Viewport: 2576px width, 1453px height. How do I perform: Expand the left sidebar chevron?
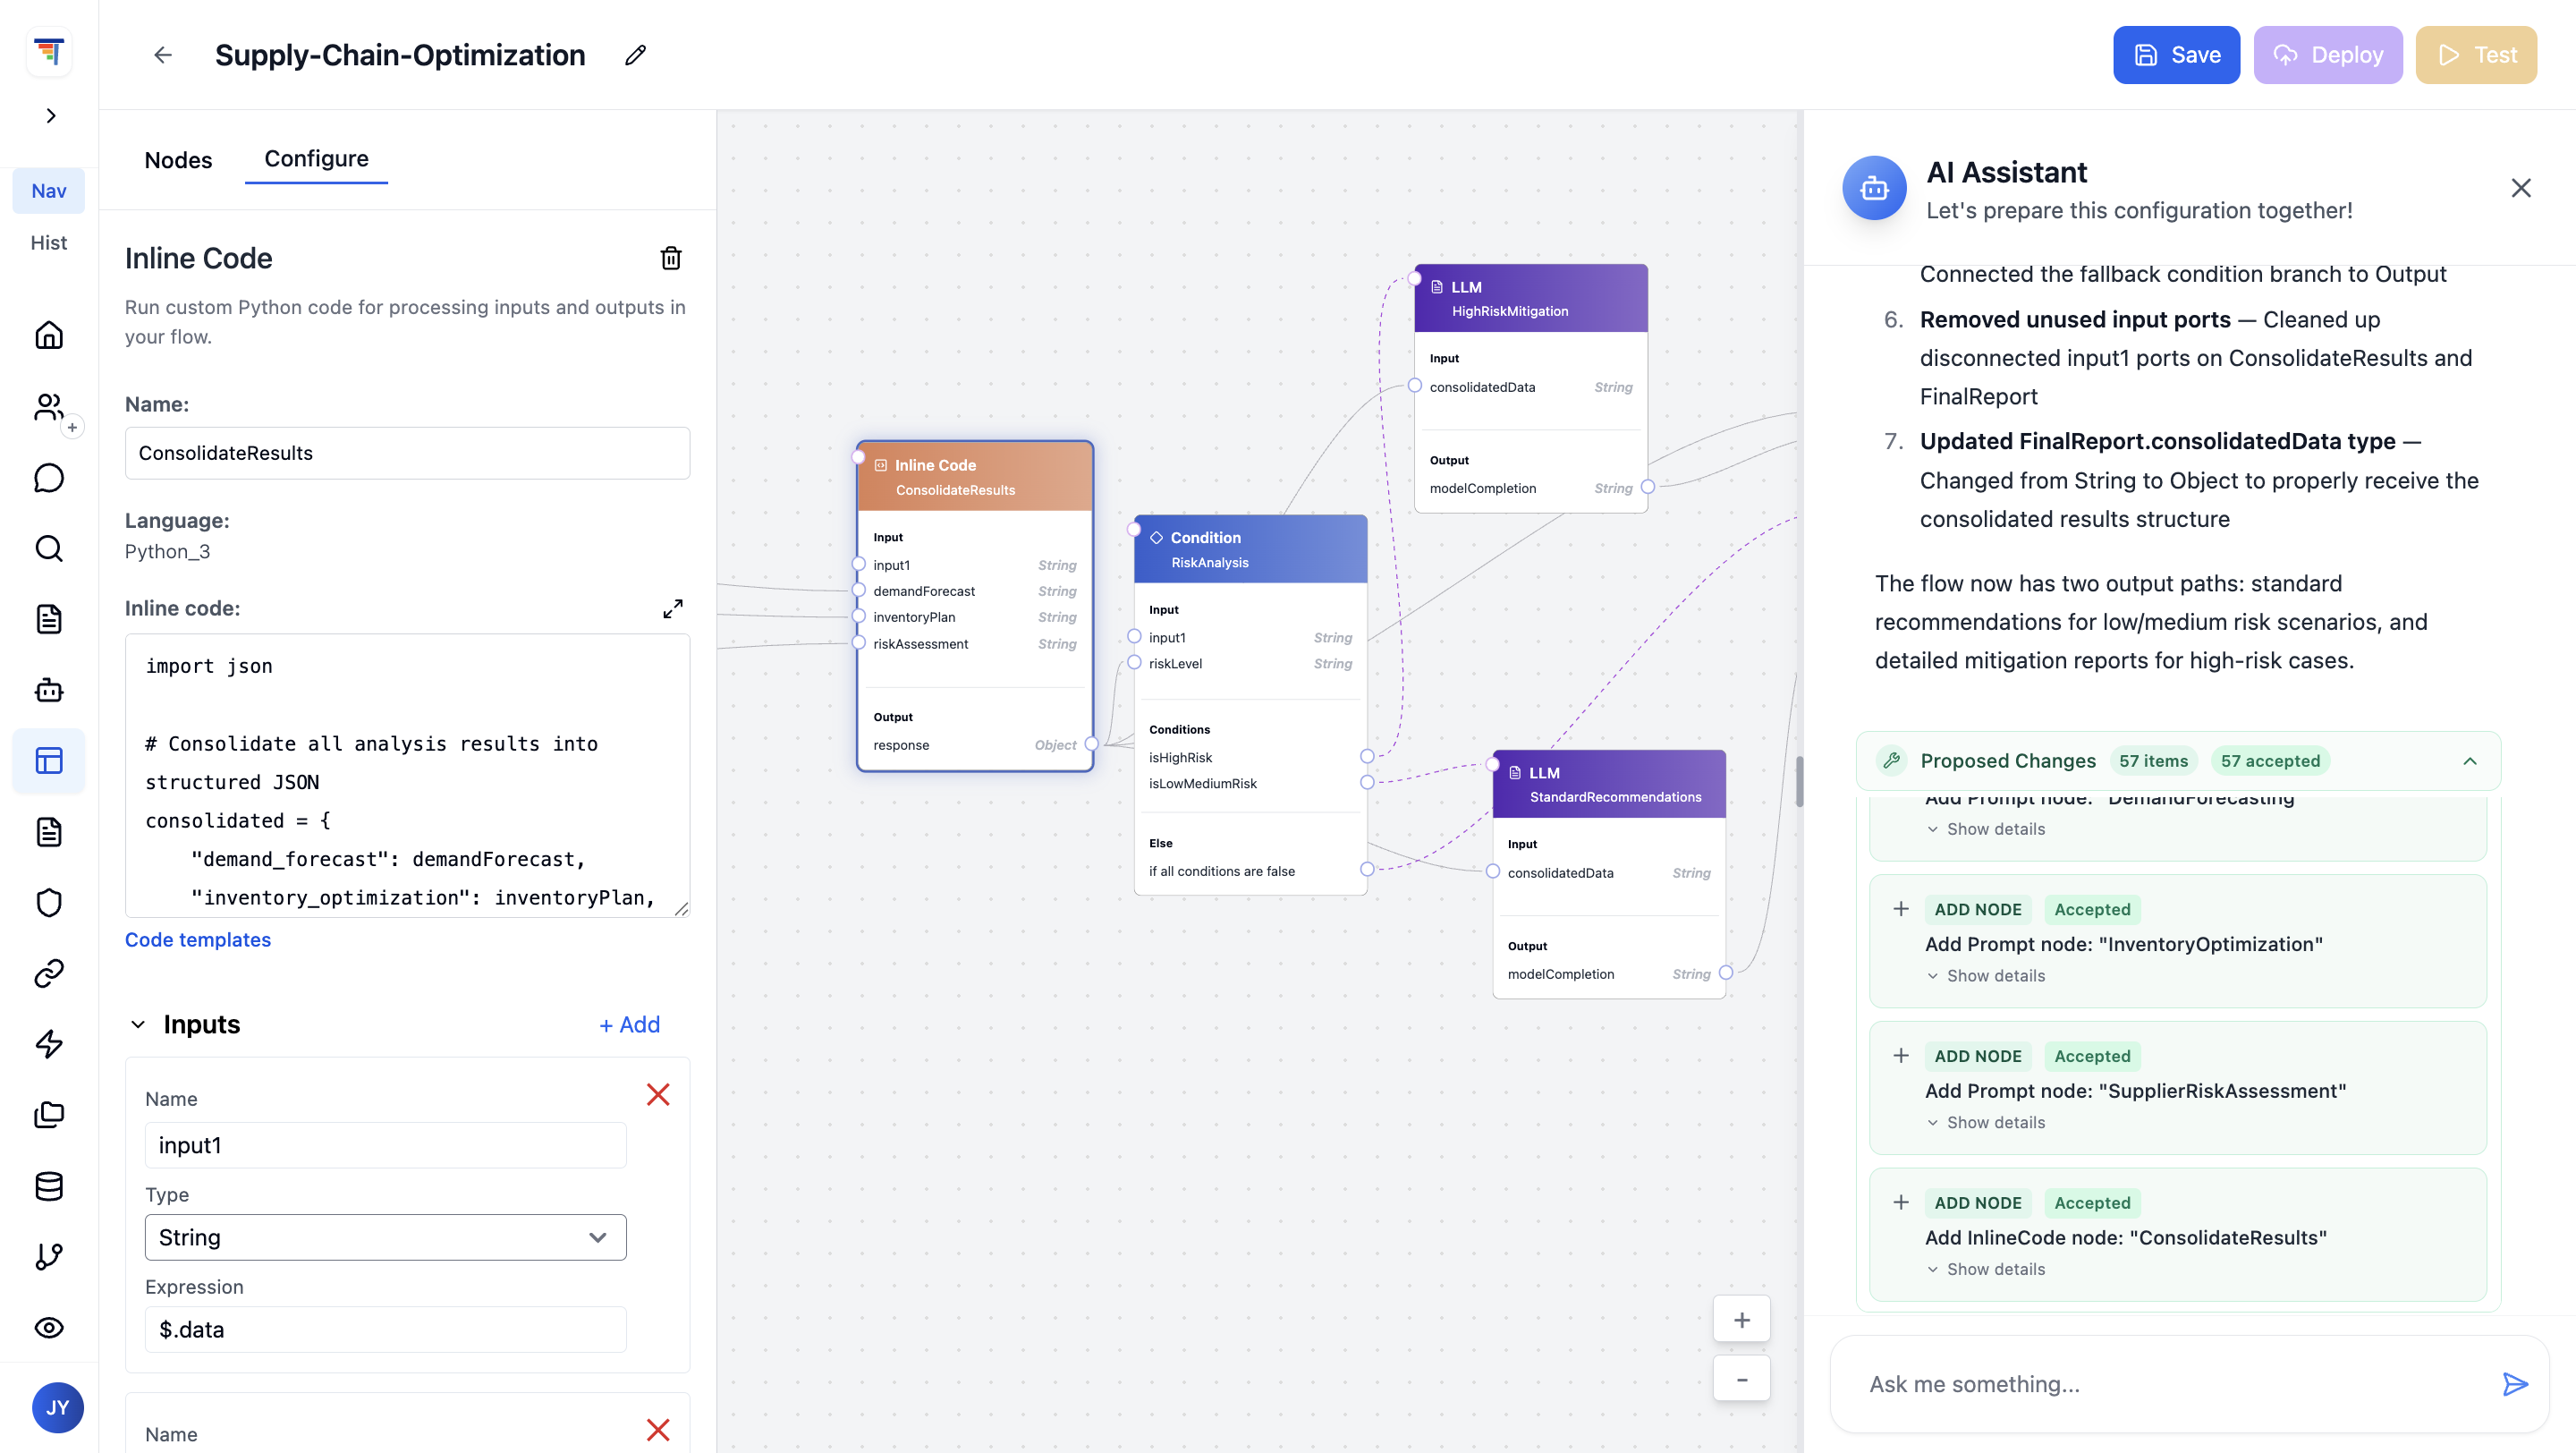(50, 116)
